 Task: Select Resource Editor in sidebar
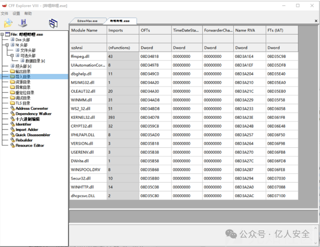30,146
